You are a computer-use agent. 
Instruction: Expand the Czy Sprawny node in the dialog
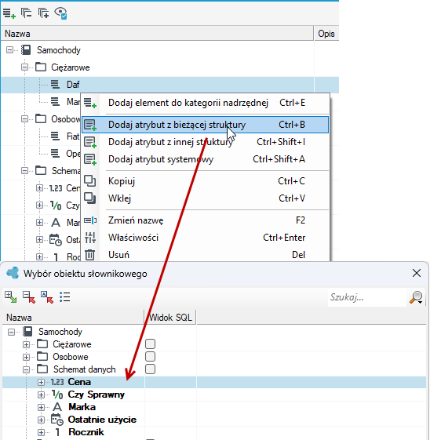[41, 395]
